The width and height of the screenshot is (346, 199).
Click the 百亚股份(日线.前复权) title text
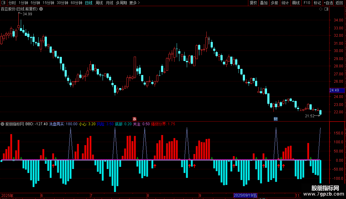(19, 9)
